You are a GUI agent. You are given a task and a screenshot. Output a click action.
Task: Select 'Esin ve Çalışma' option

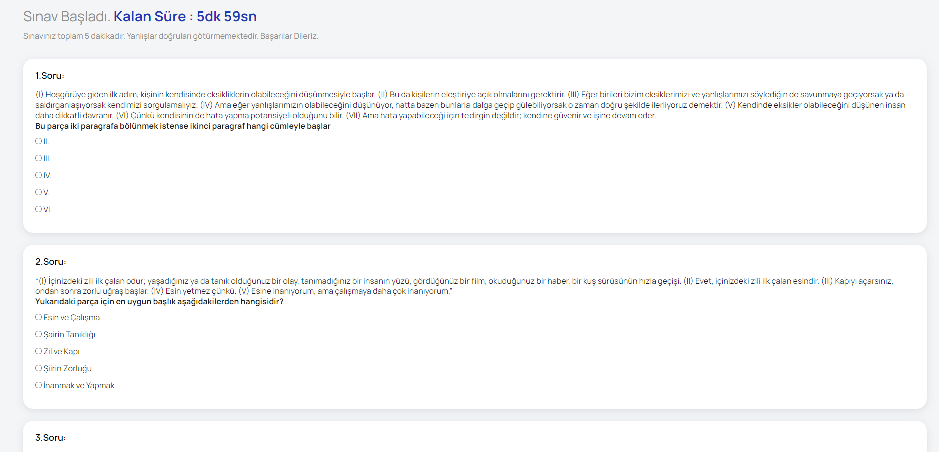tap(38, 317)
